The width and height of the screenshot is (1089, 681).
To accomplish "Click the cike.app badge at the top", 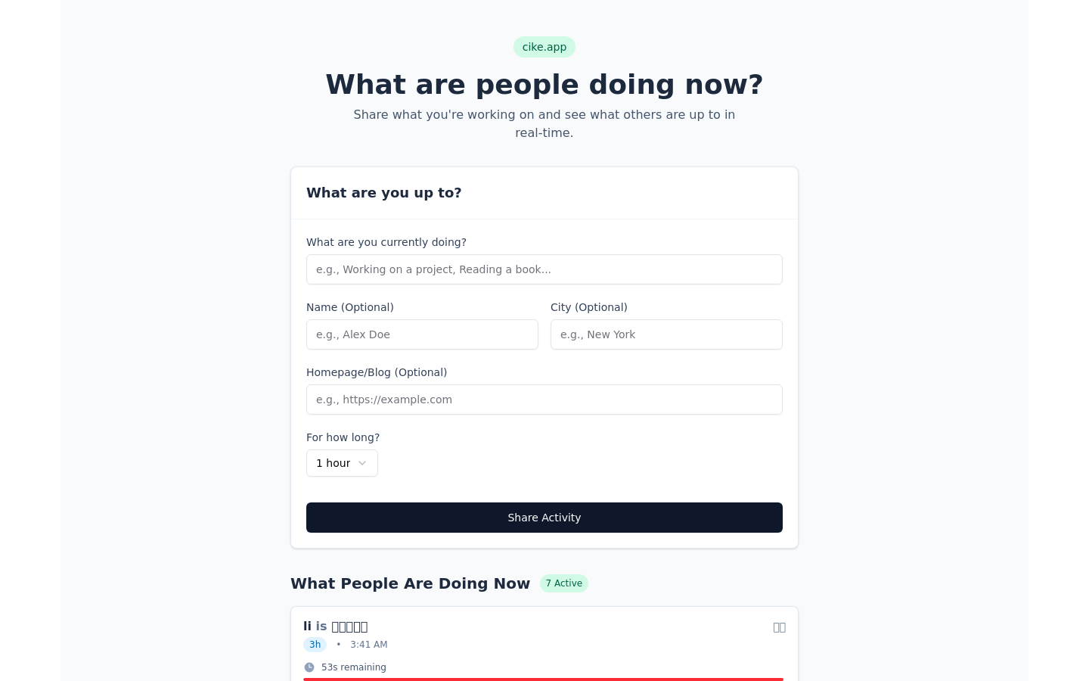I will tap(544, 47).
